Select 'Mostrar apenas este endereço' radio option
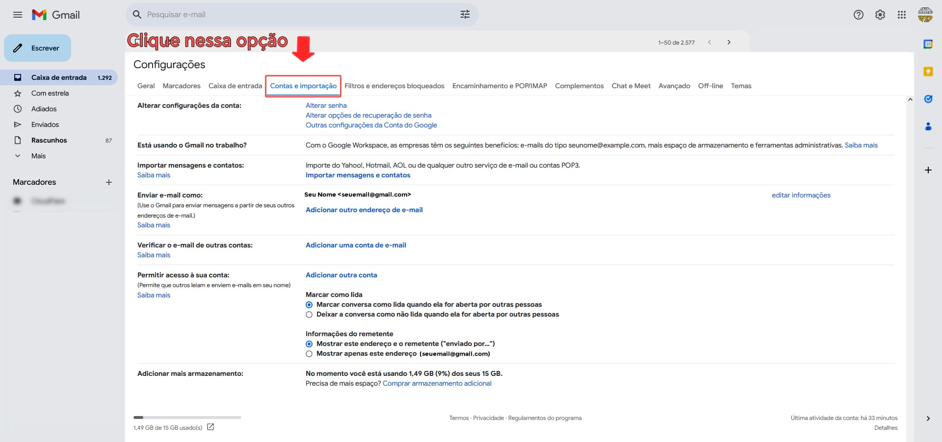942x442 pixels. pos(309,354)
